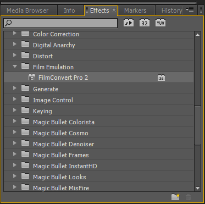Click the delete custom items trash icon
205x204 pixels.
point(188,197)
